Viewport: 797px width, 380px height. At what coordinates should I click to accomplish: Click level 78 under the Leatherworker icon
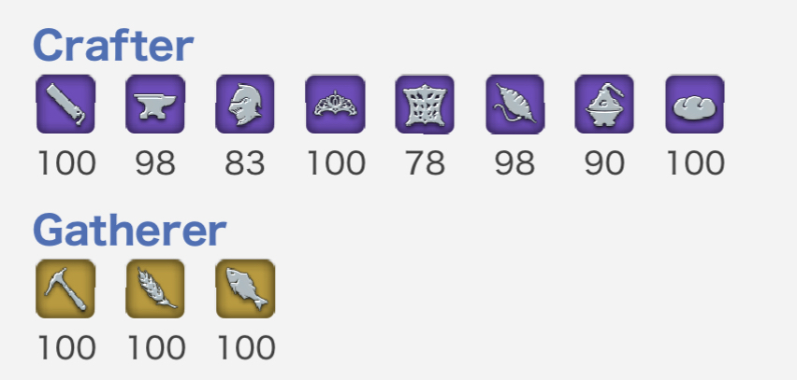pos(425,163)
